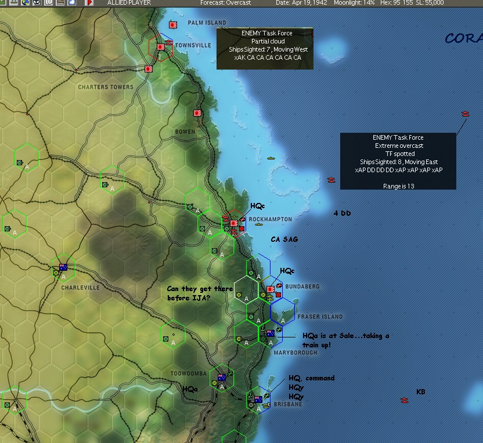Select Japanese flag base at Townsville

[160, 47]
